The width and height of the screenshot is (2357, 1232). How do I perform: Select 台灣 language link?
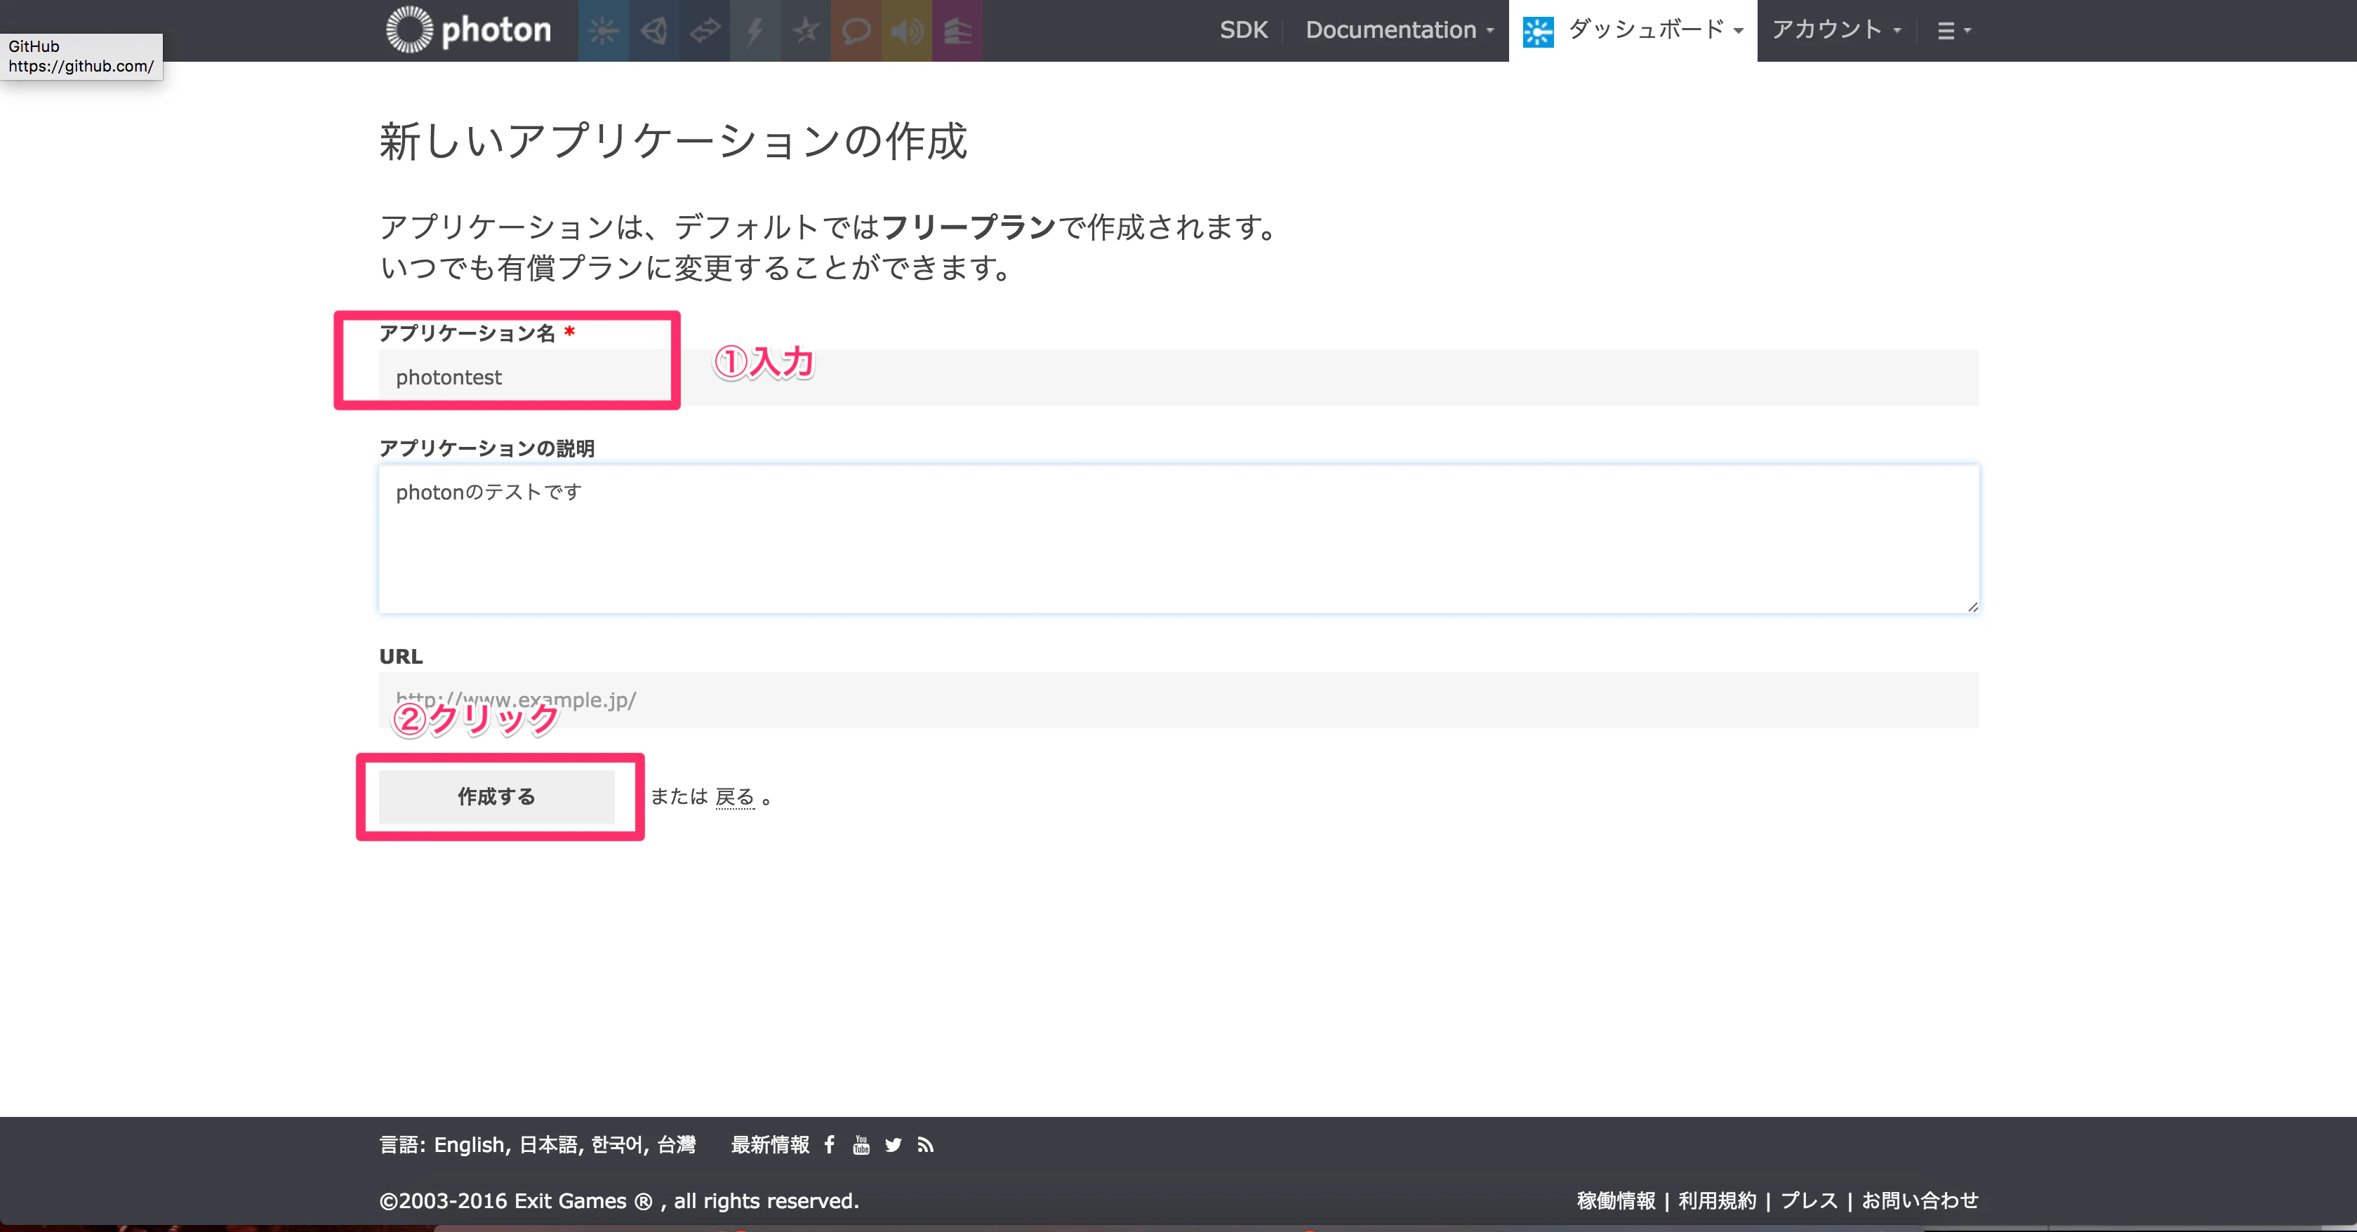point(676,1145)
